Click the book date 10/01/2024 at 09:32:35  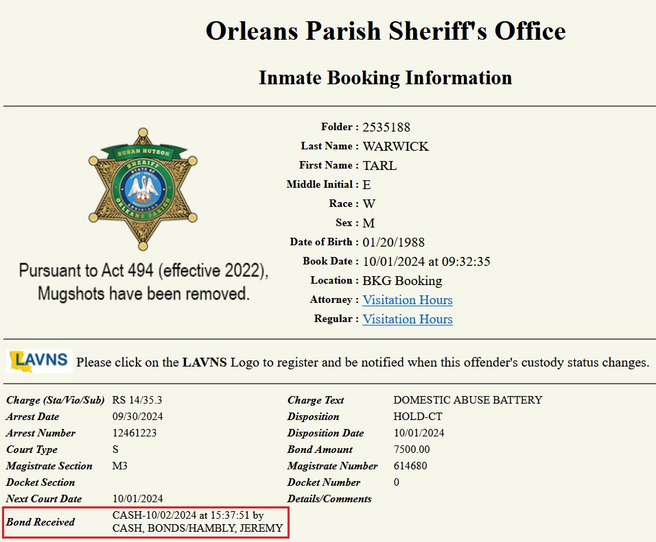coord(426,262)
